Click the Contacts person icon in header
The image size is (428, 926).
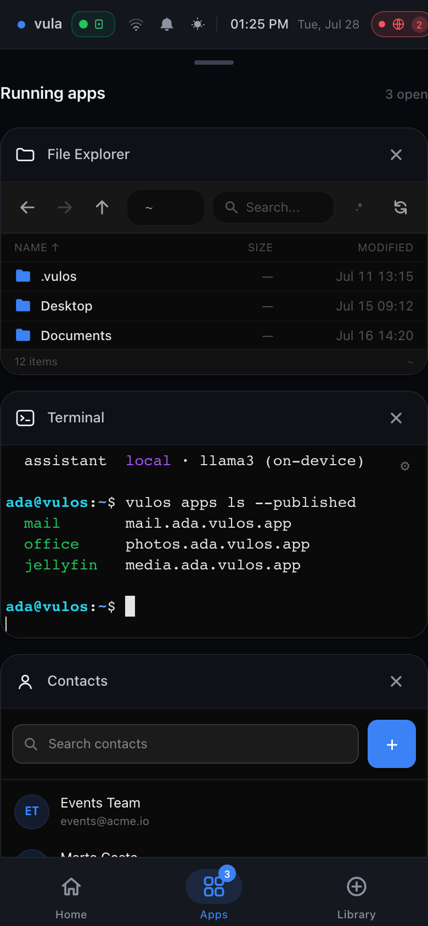click(x=25, y=681)
